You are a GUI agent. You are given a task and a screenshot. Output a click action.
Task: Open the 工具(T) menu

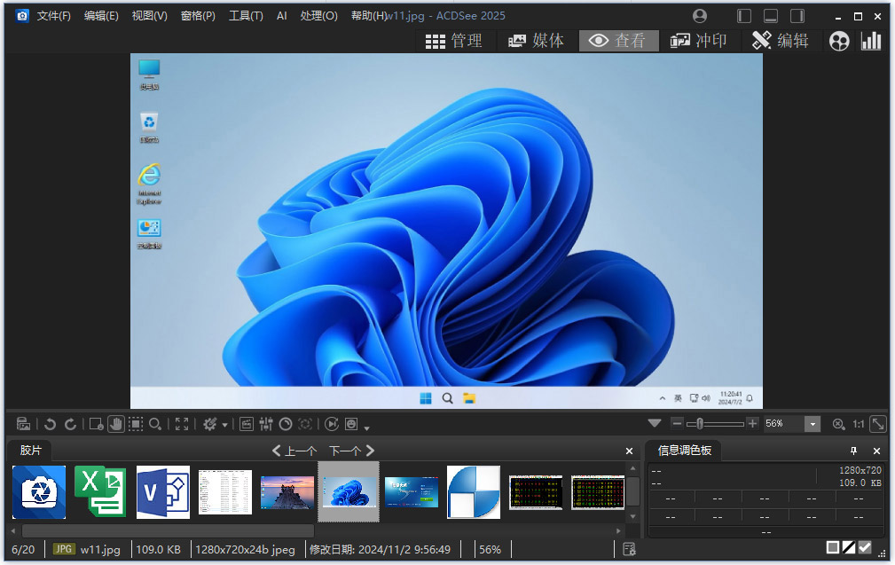pos(246,16)
